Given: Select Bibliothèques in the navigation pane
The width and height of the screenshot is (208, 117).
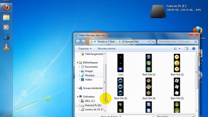Looking at the screenshot, I should pyautogui.click(x=90, y=62).
